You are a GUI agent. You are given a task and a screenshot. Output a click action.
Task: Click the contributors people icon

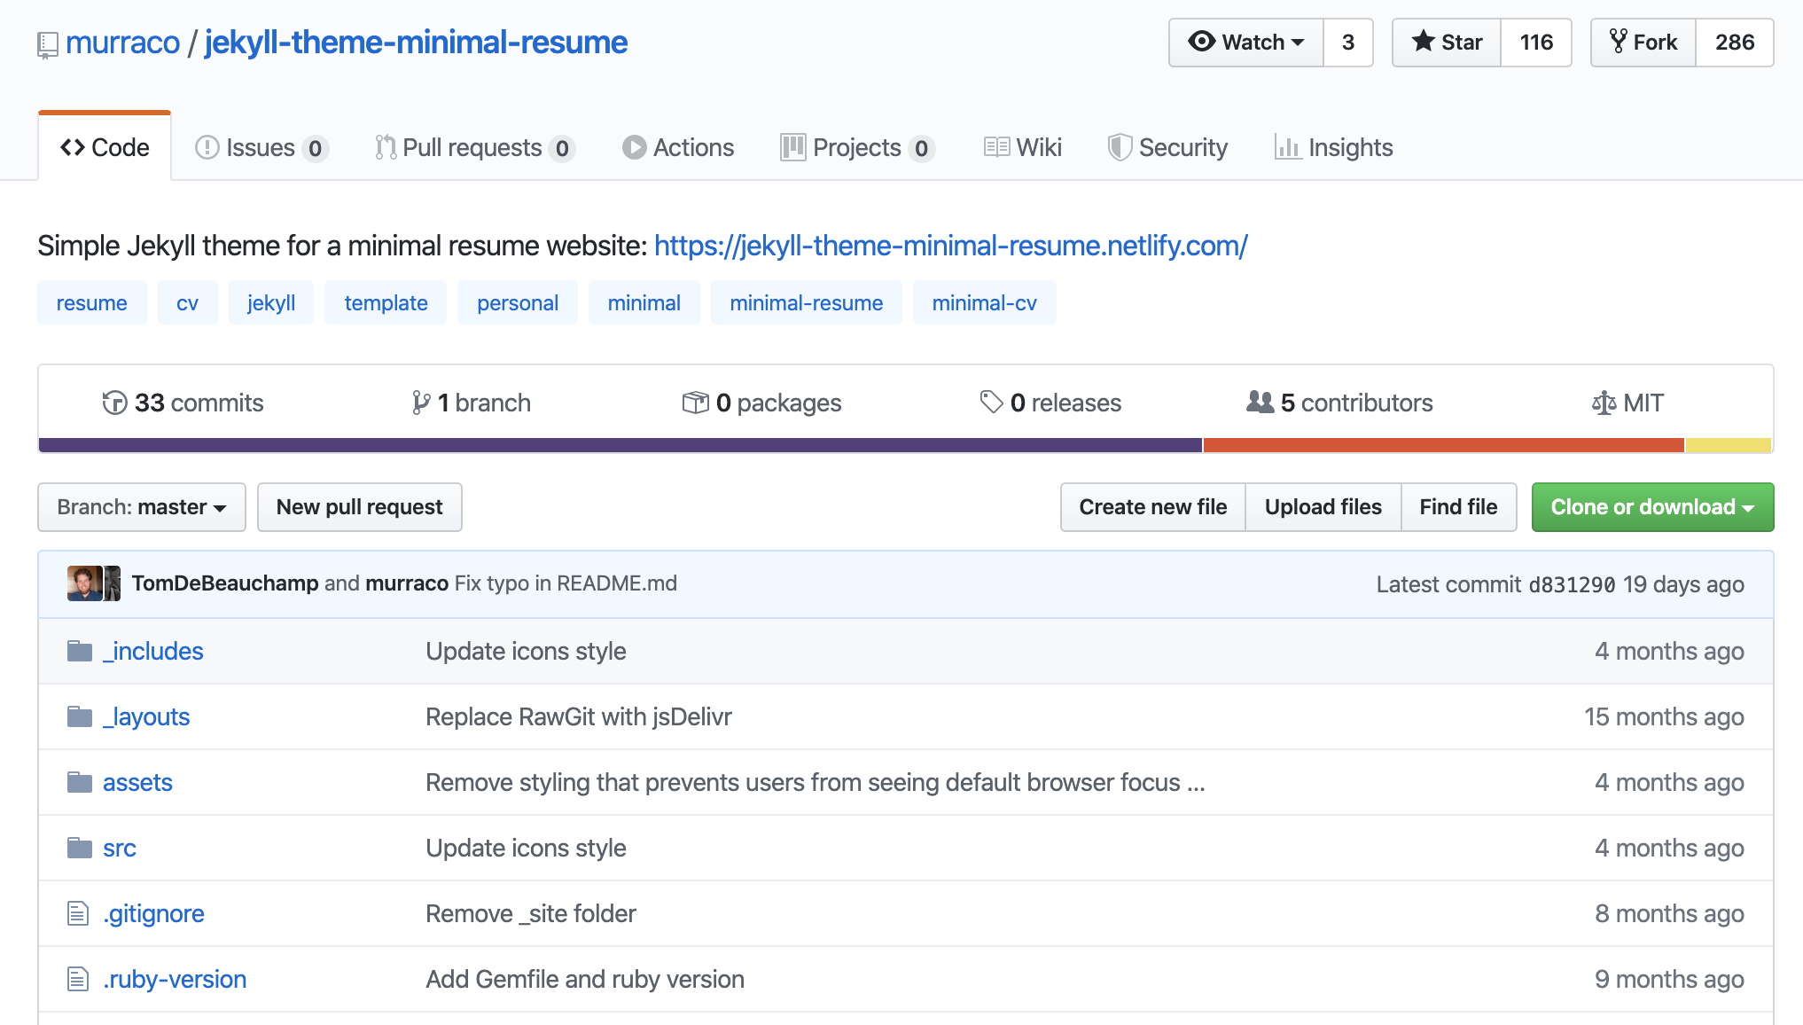pos(1260,402)
